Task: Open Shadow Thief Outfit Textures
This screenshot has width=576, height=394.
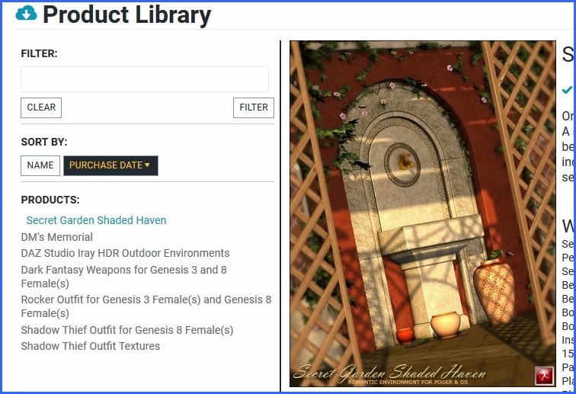Action: [91, 346]
